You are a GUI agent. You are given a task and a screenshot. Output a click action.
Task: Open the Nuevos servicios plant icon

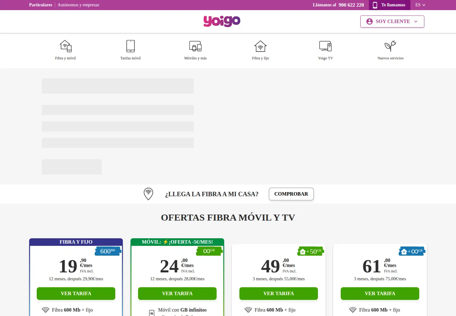[390, 46]
